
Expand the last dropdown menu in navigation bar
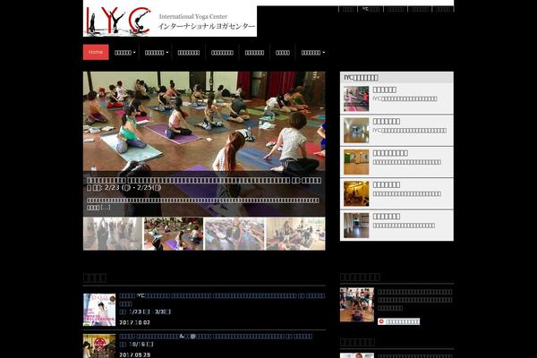[313, 53]
